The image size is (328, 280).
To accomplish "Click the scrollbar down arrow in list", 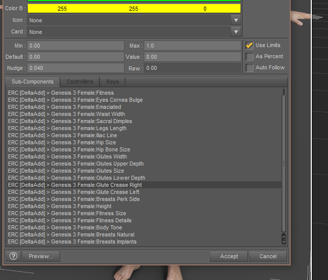I will 283,242.
